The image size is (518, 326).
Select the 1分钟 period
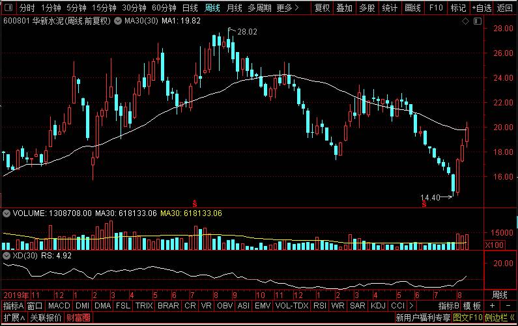[x=51, y=8]
